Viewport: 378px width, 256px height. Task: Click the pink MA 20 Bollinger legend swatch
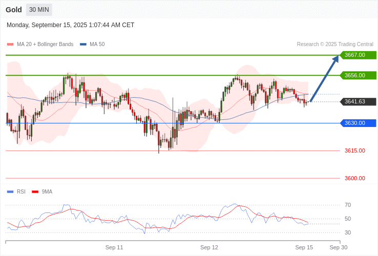10,45
